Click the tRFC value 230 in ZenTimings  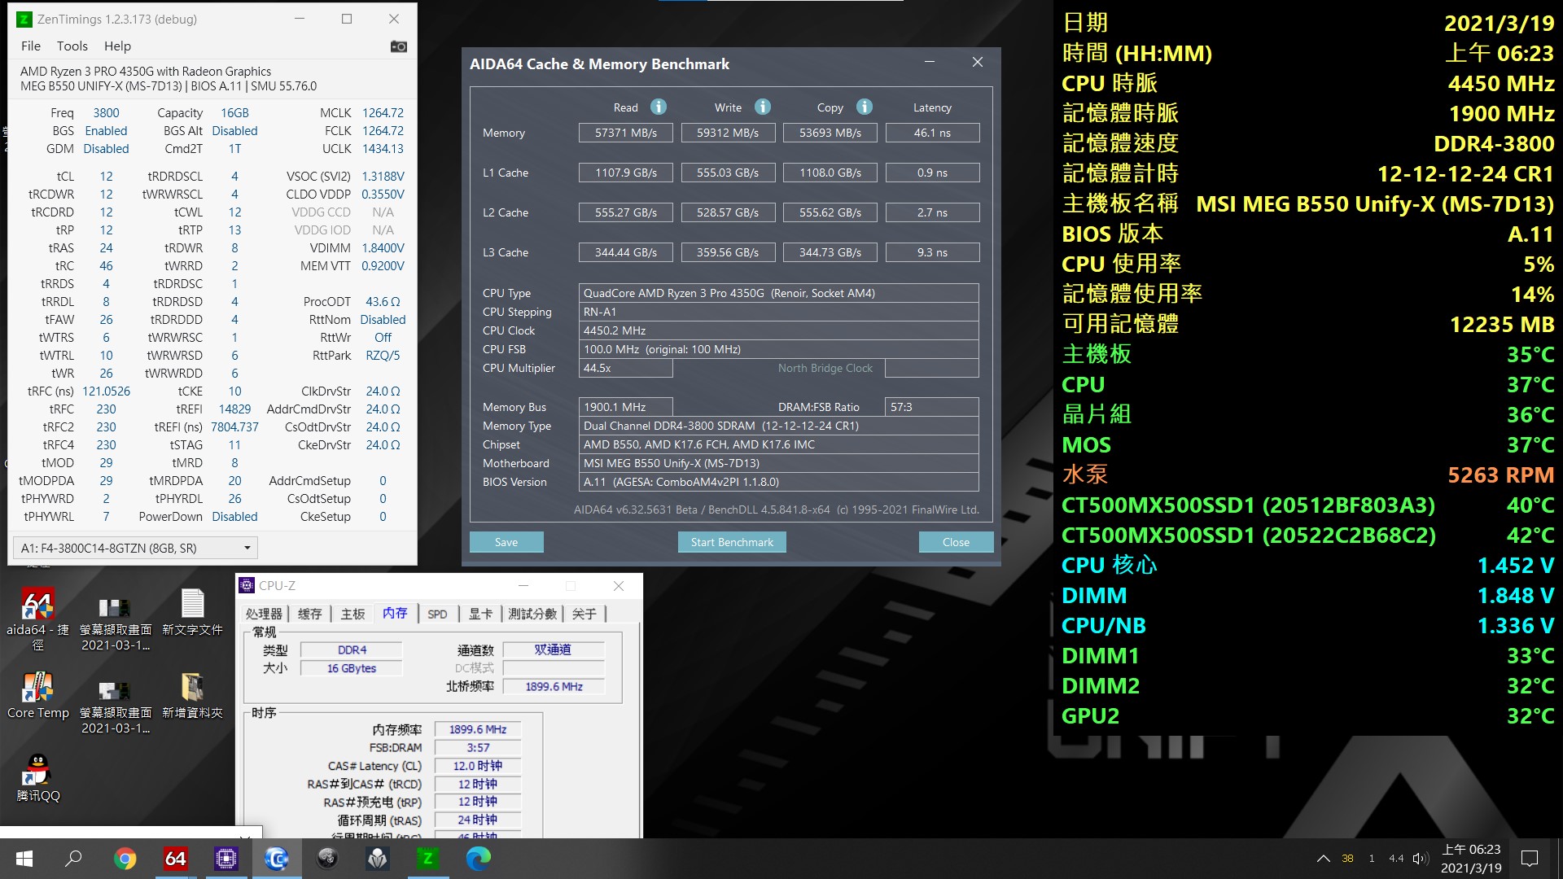point(106,409)
